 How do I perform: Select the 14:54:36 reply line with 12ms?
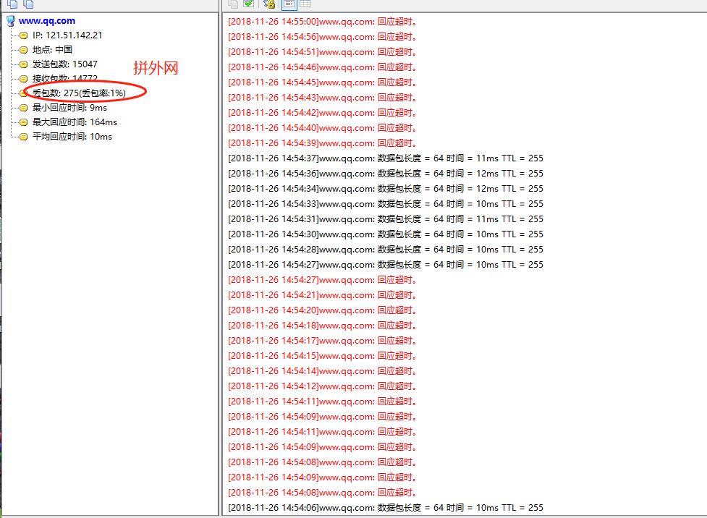pyautogui.click(x=386, y=174)
